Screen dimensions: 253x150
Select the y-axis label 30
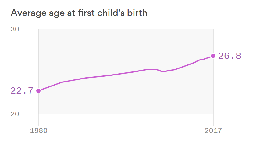click(15, 29)
